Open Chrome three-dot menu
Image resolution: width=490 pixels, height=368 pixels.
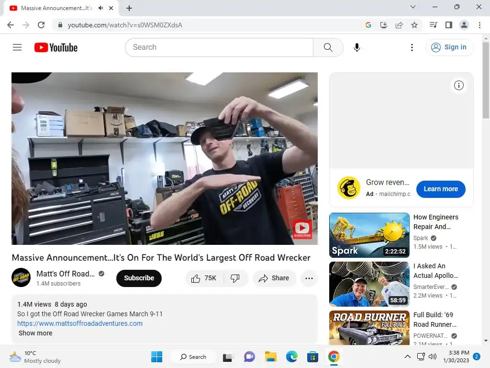tap(479, 25)
